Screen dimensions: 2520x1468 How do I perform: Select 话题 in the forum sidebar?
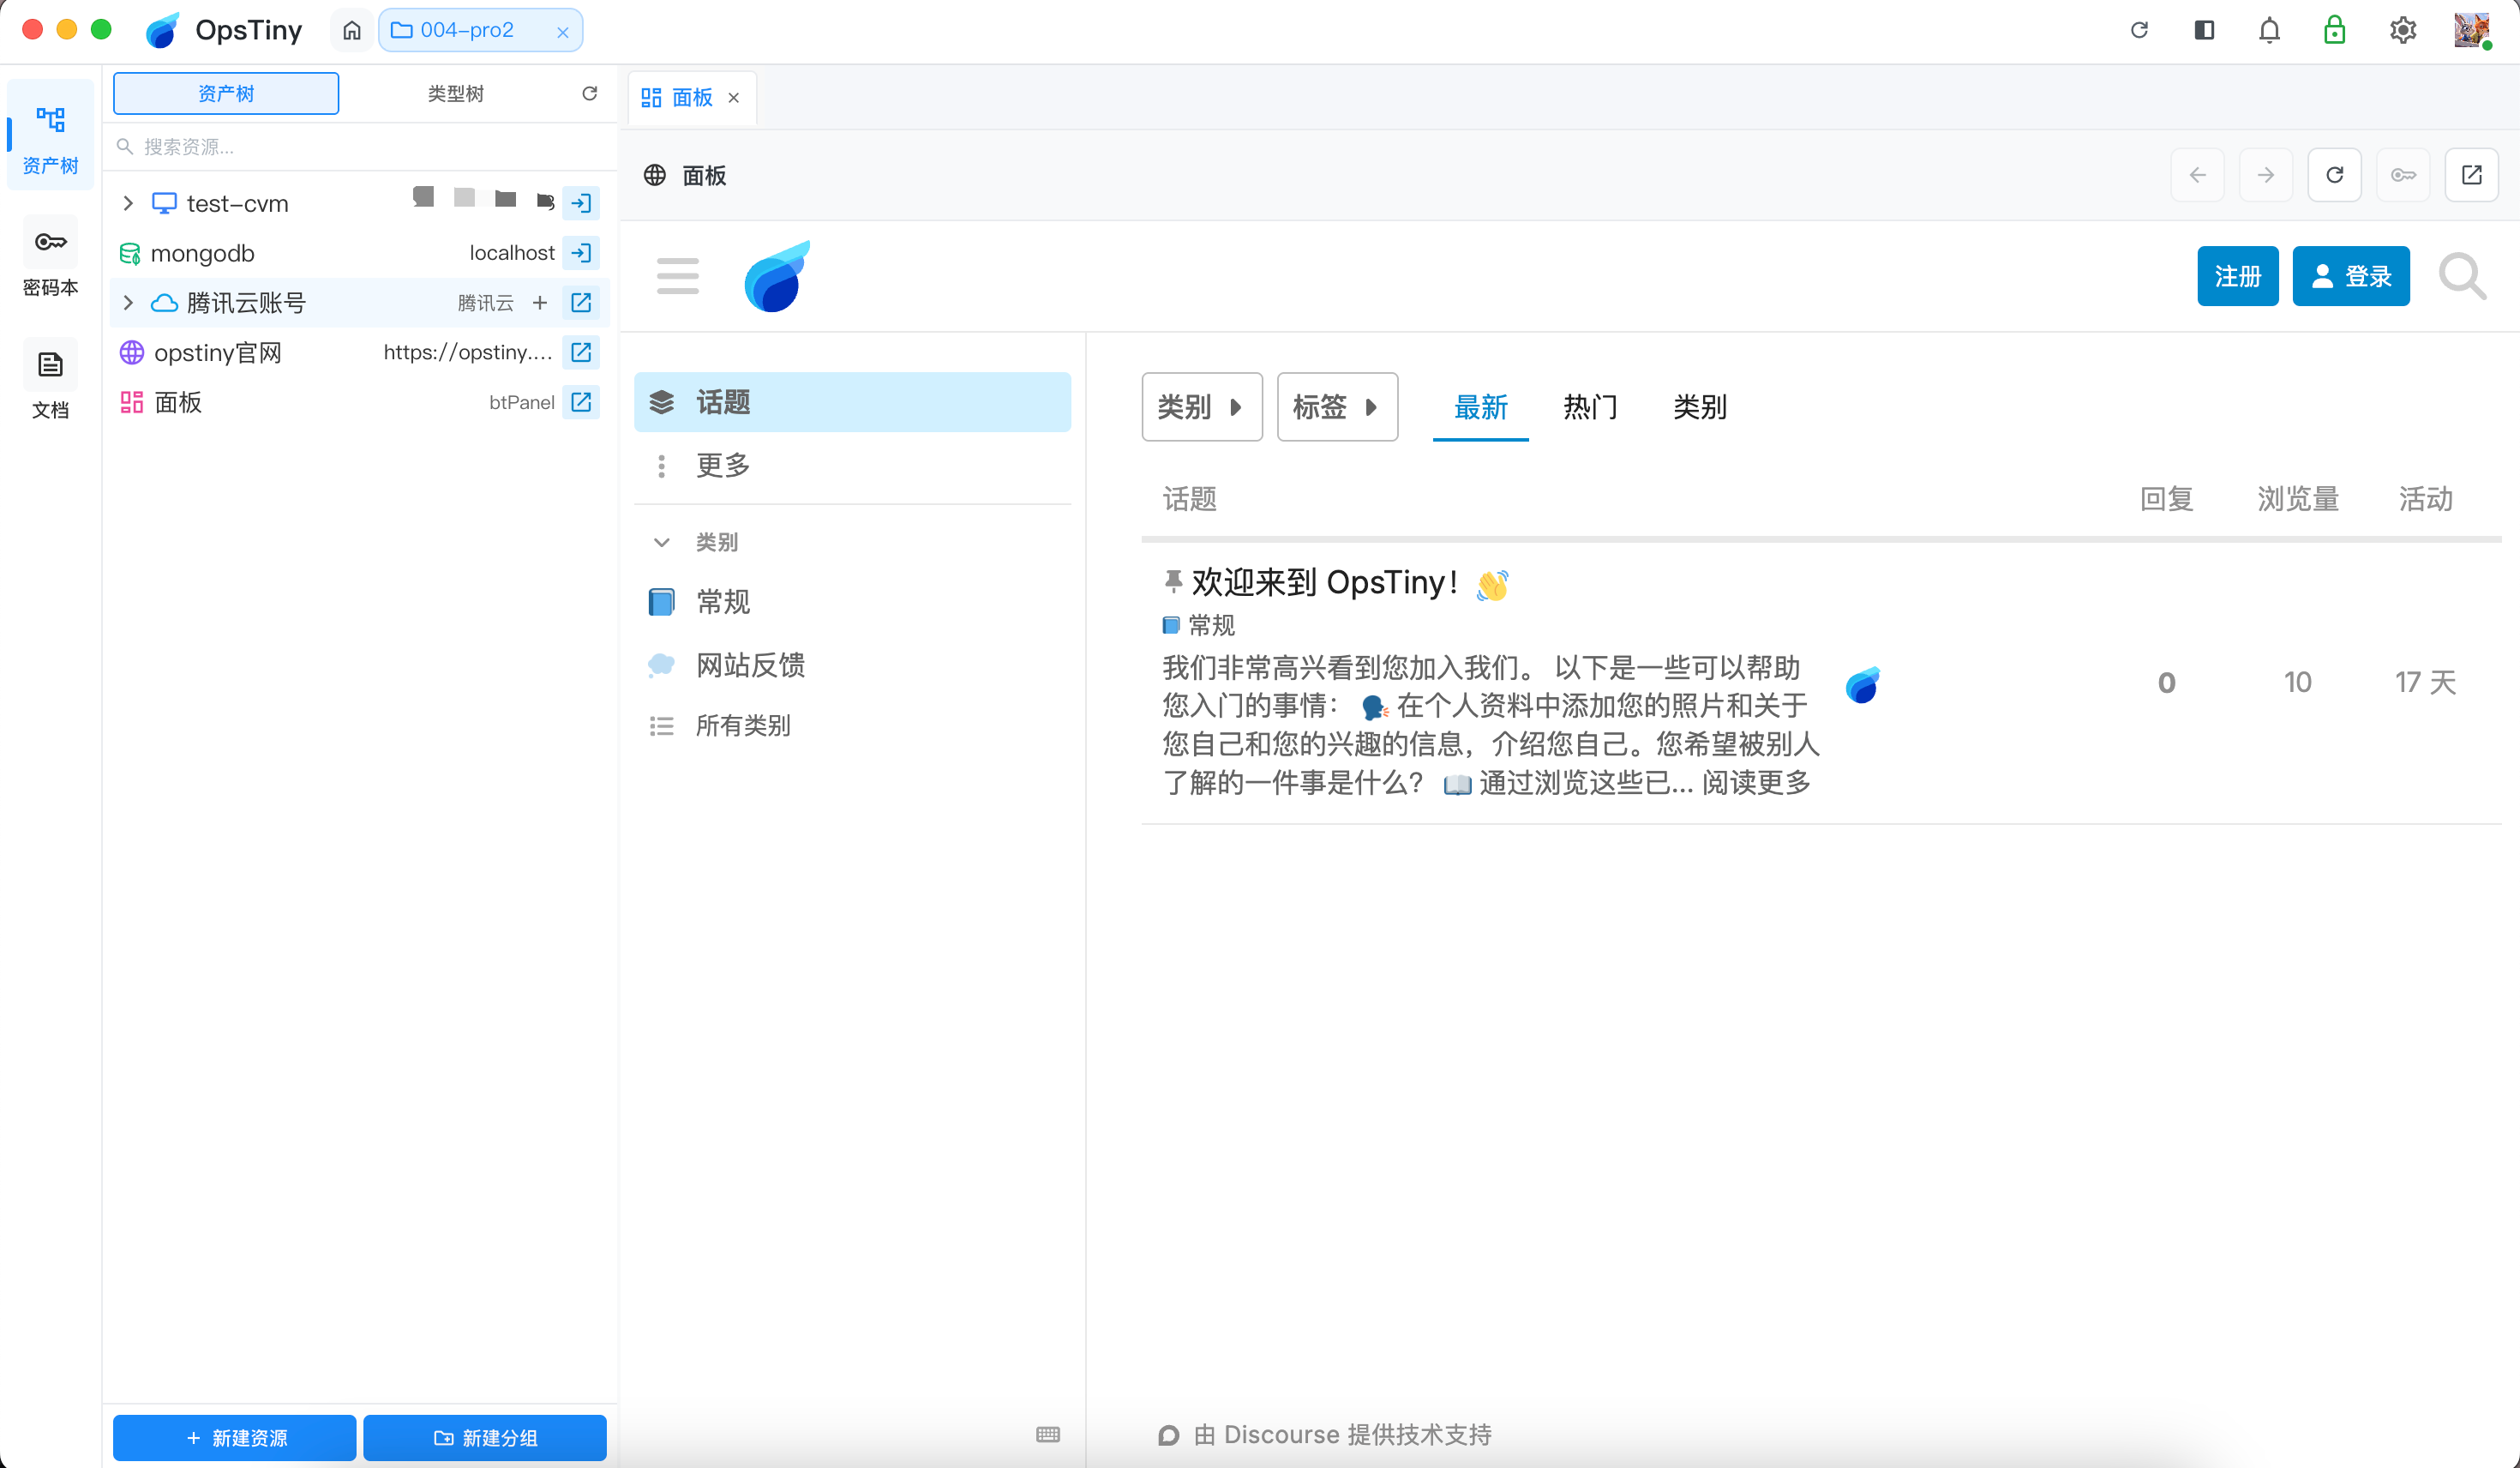click(x=853, y=402)
